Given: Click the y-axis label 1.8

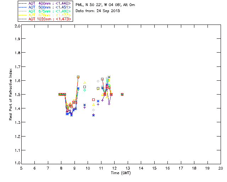Looking at the screenshot, I should [x=17, y=53].
